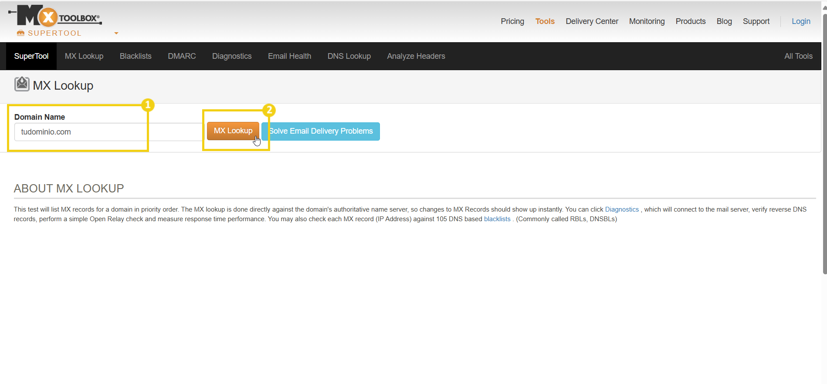Open the Email Health tab
The width and height of the screenshot is (827, 384).
point(289,56)
